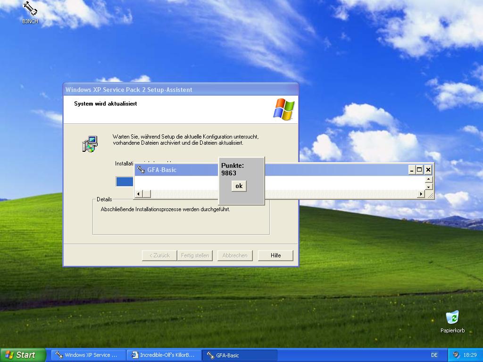
Task: Minimize the GFA-Basic window
Action: (x=412, y=170)
